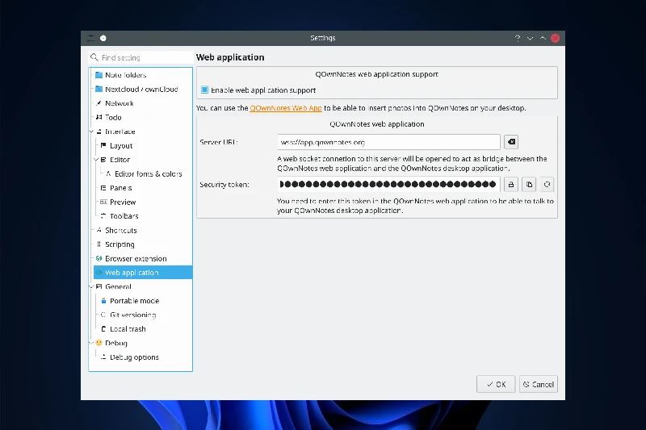Click the Scripting icon

[99, 244]
